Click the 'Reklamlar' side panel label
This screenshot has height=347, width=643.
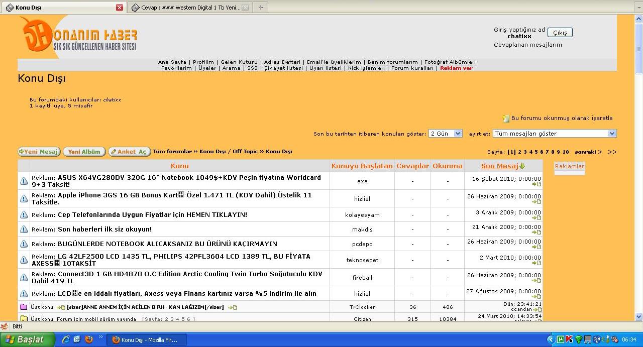tap(570, 166)
